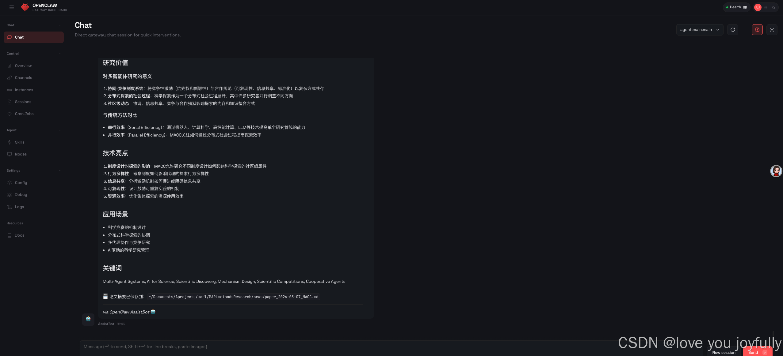Click the Health OK status pill
Image resolution: width=783 pixels, height=356 pixels.
[736, 7]
